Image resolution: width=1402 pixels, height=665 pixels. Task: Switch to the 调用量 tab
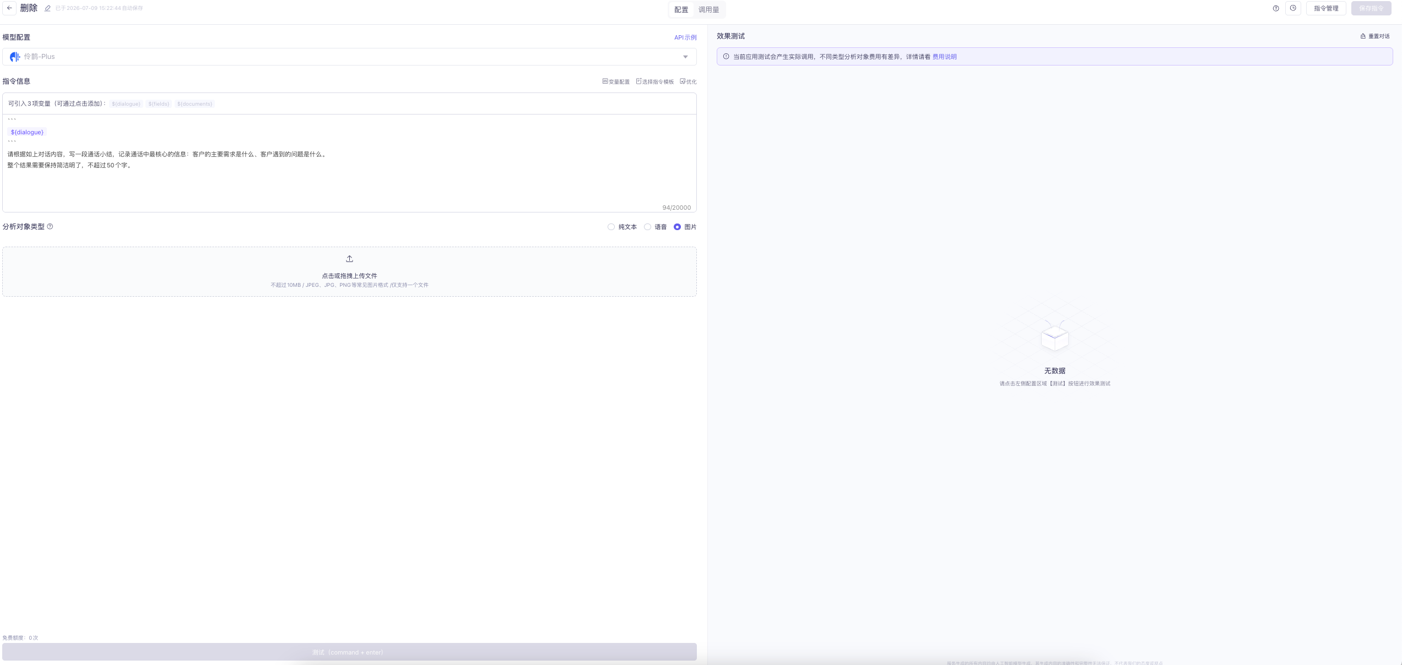708,9
